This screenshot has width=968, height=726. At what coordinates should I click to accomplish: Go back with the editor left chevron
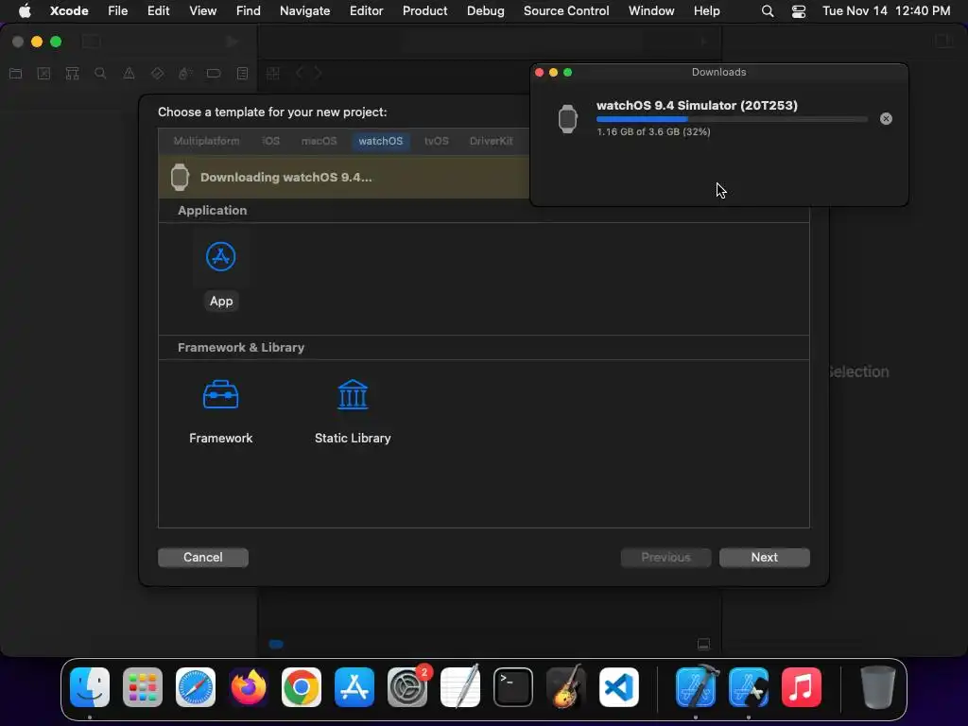click(300, 74)
